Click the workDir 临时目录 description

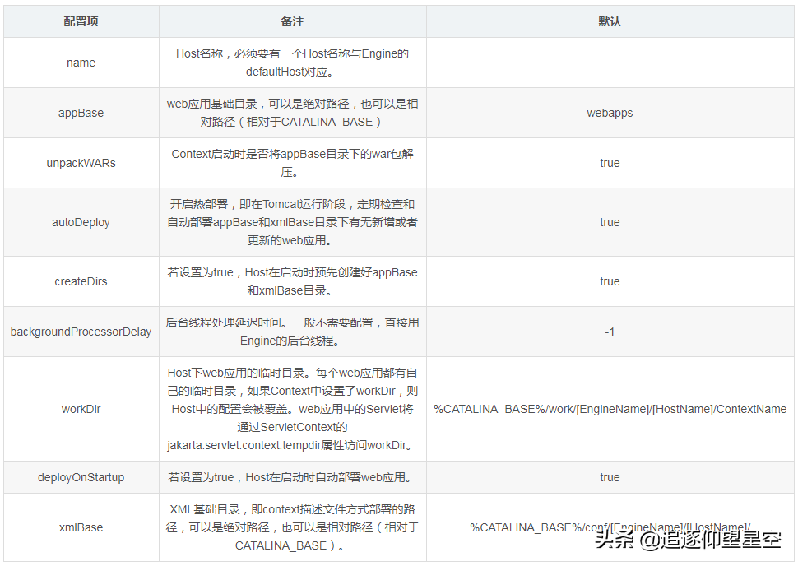[292, 409]
